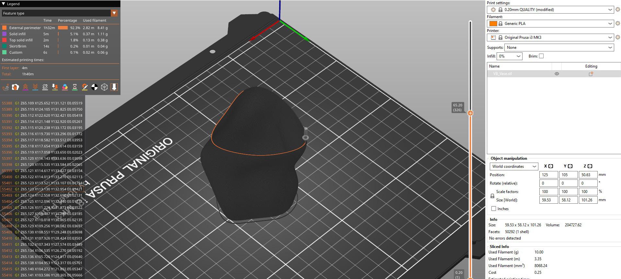Click the Editing column header
This screenshot has width=621, height=279.
(591, 66)
